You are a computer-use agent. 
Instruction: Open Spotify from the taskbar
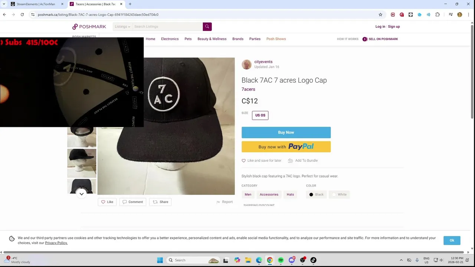pyautogui.click(x=281, y=260)
